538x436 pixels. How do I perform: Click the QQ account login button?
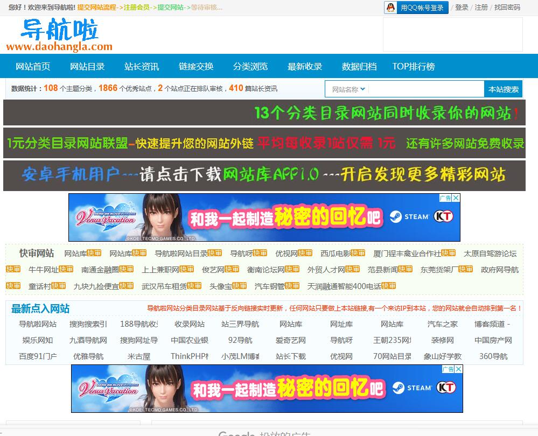416,8
